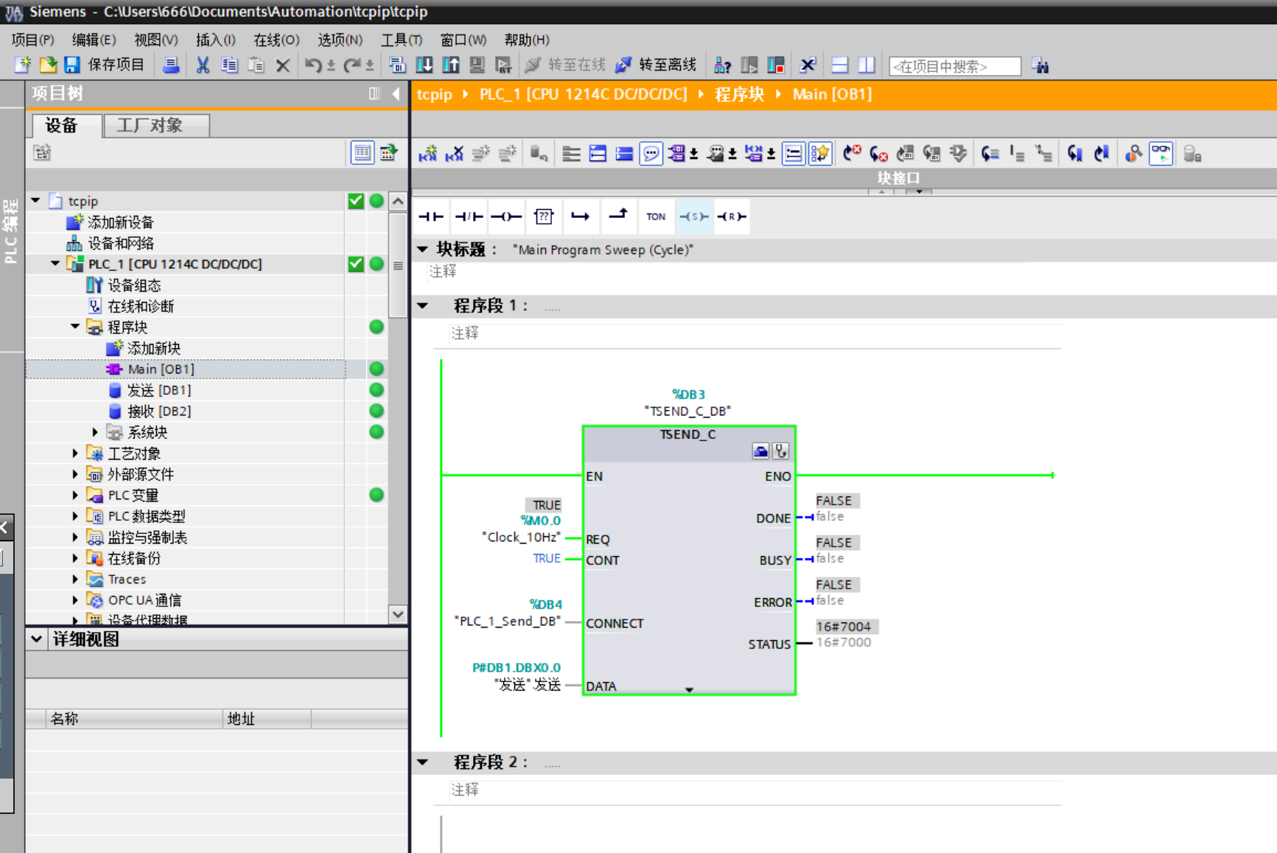1277x853 pixels.
Task: Click the Copy icon in the toolbar
Action: 229,65
